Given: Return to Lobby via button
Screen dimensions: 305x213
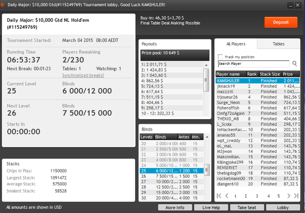Looking at the screenshot, I should click(x=283, y=207).
